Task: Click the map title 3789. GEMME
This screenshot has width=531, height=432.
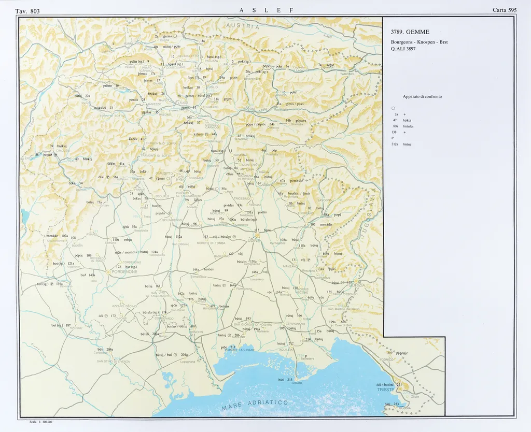Action: click(410, 32)
